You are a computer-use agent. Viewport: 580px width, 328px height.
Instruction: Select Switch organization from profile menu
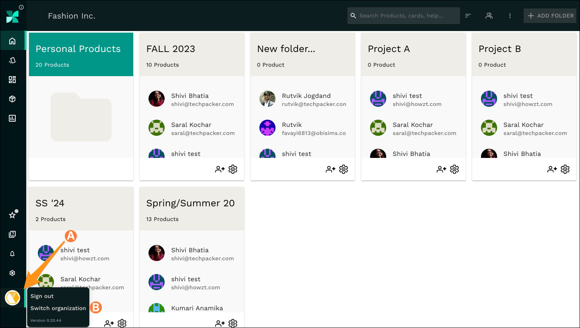click(58, 308)
